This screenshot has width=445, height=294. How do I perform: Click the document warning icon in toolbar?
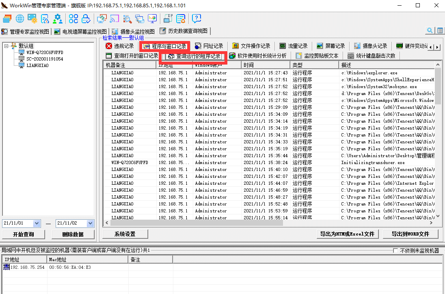[x=45, y=19]
